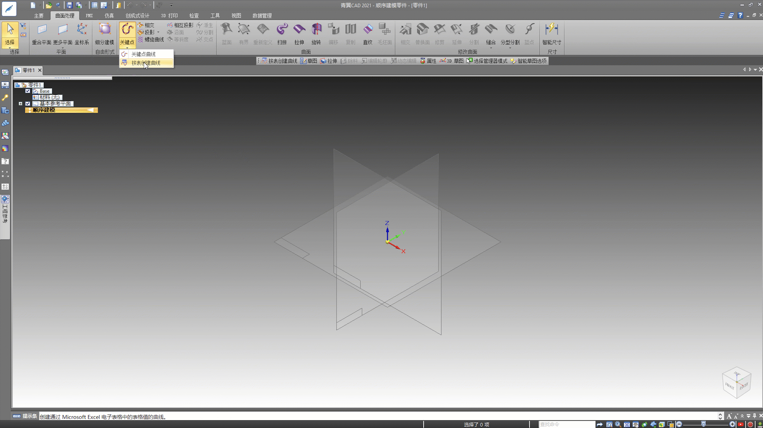This screenshot has height=428, width=763.
Task: Click the 选择 select arrow tool
Action: [10, 30]
